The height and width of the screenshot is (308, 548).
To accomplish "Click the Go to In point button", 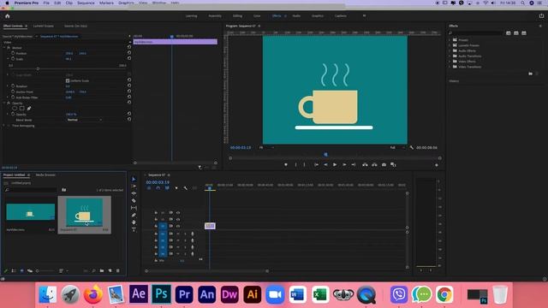I will 316,164.
